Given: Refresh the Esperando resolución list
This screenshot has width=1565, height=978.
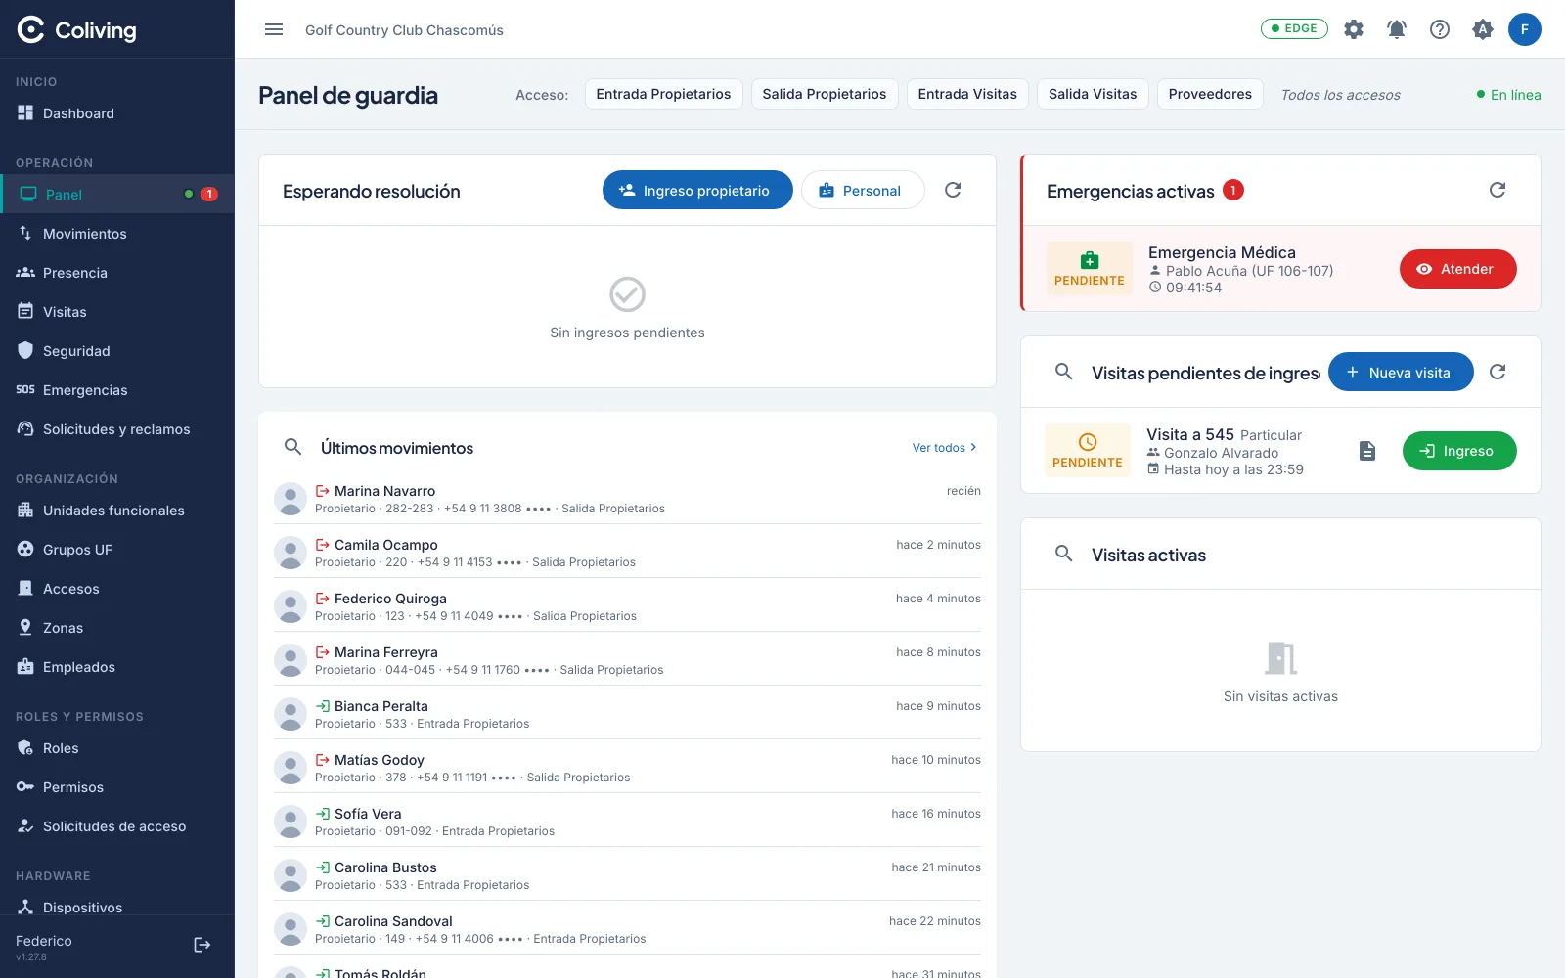Looking at the screenshot, I should pyautogui.click(x=953, y=190).
